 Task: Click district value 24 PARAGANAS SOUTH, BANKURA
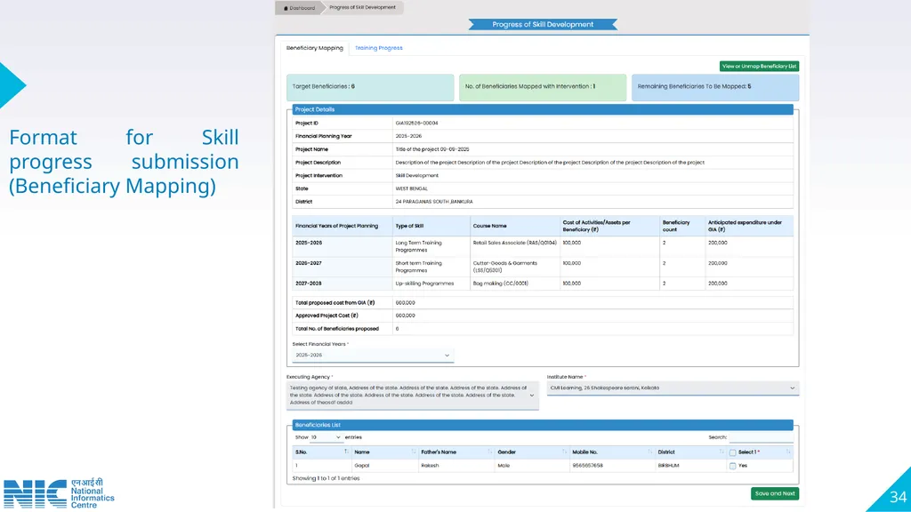pyautogui.click(x=434, y=202)
